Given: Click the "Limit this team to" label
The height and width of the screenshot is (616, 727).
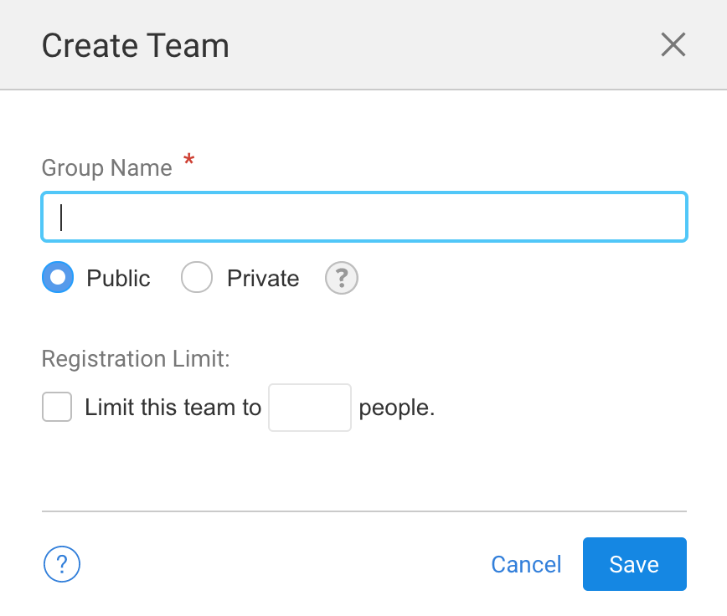Looking at the screenshot, I should coord(173,408).
